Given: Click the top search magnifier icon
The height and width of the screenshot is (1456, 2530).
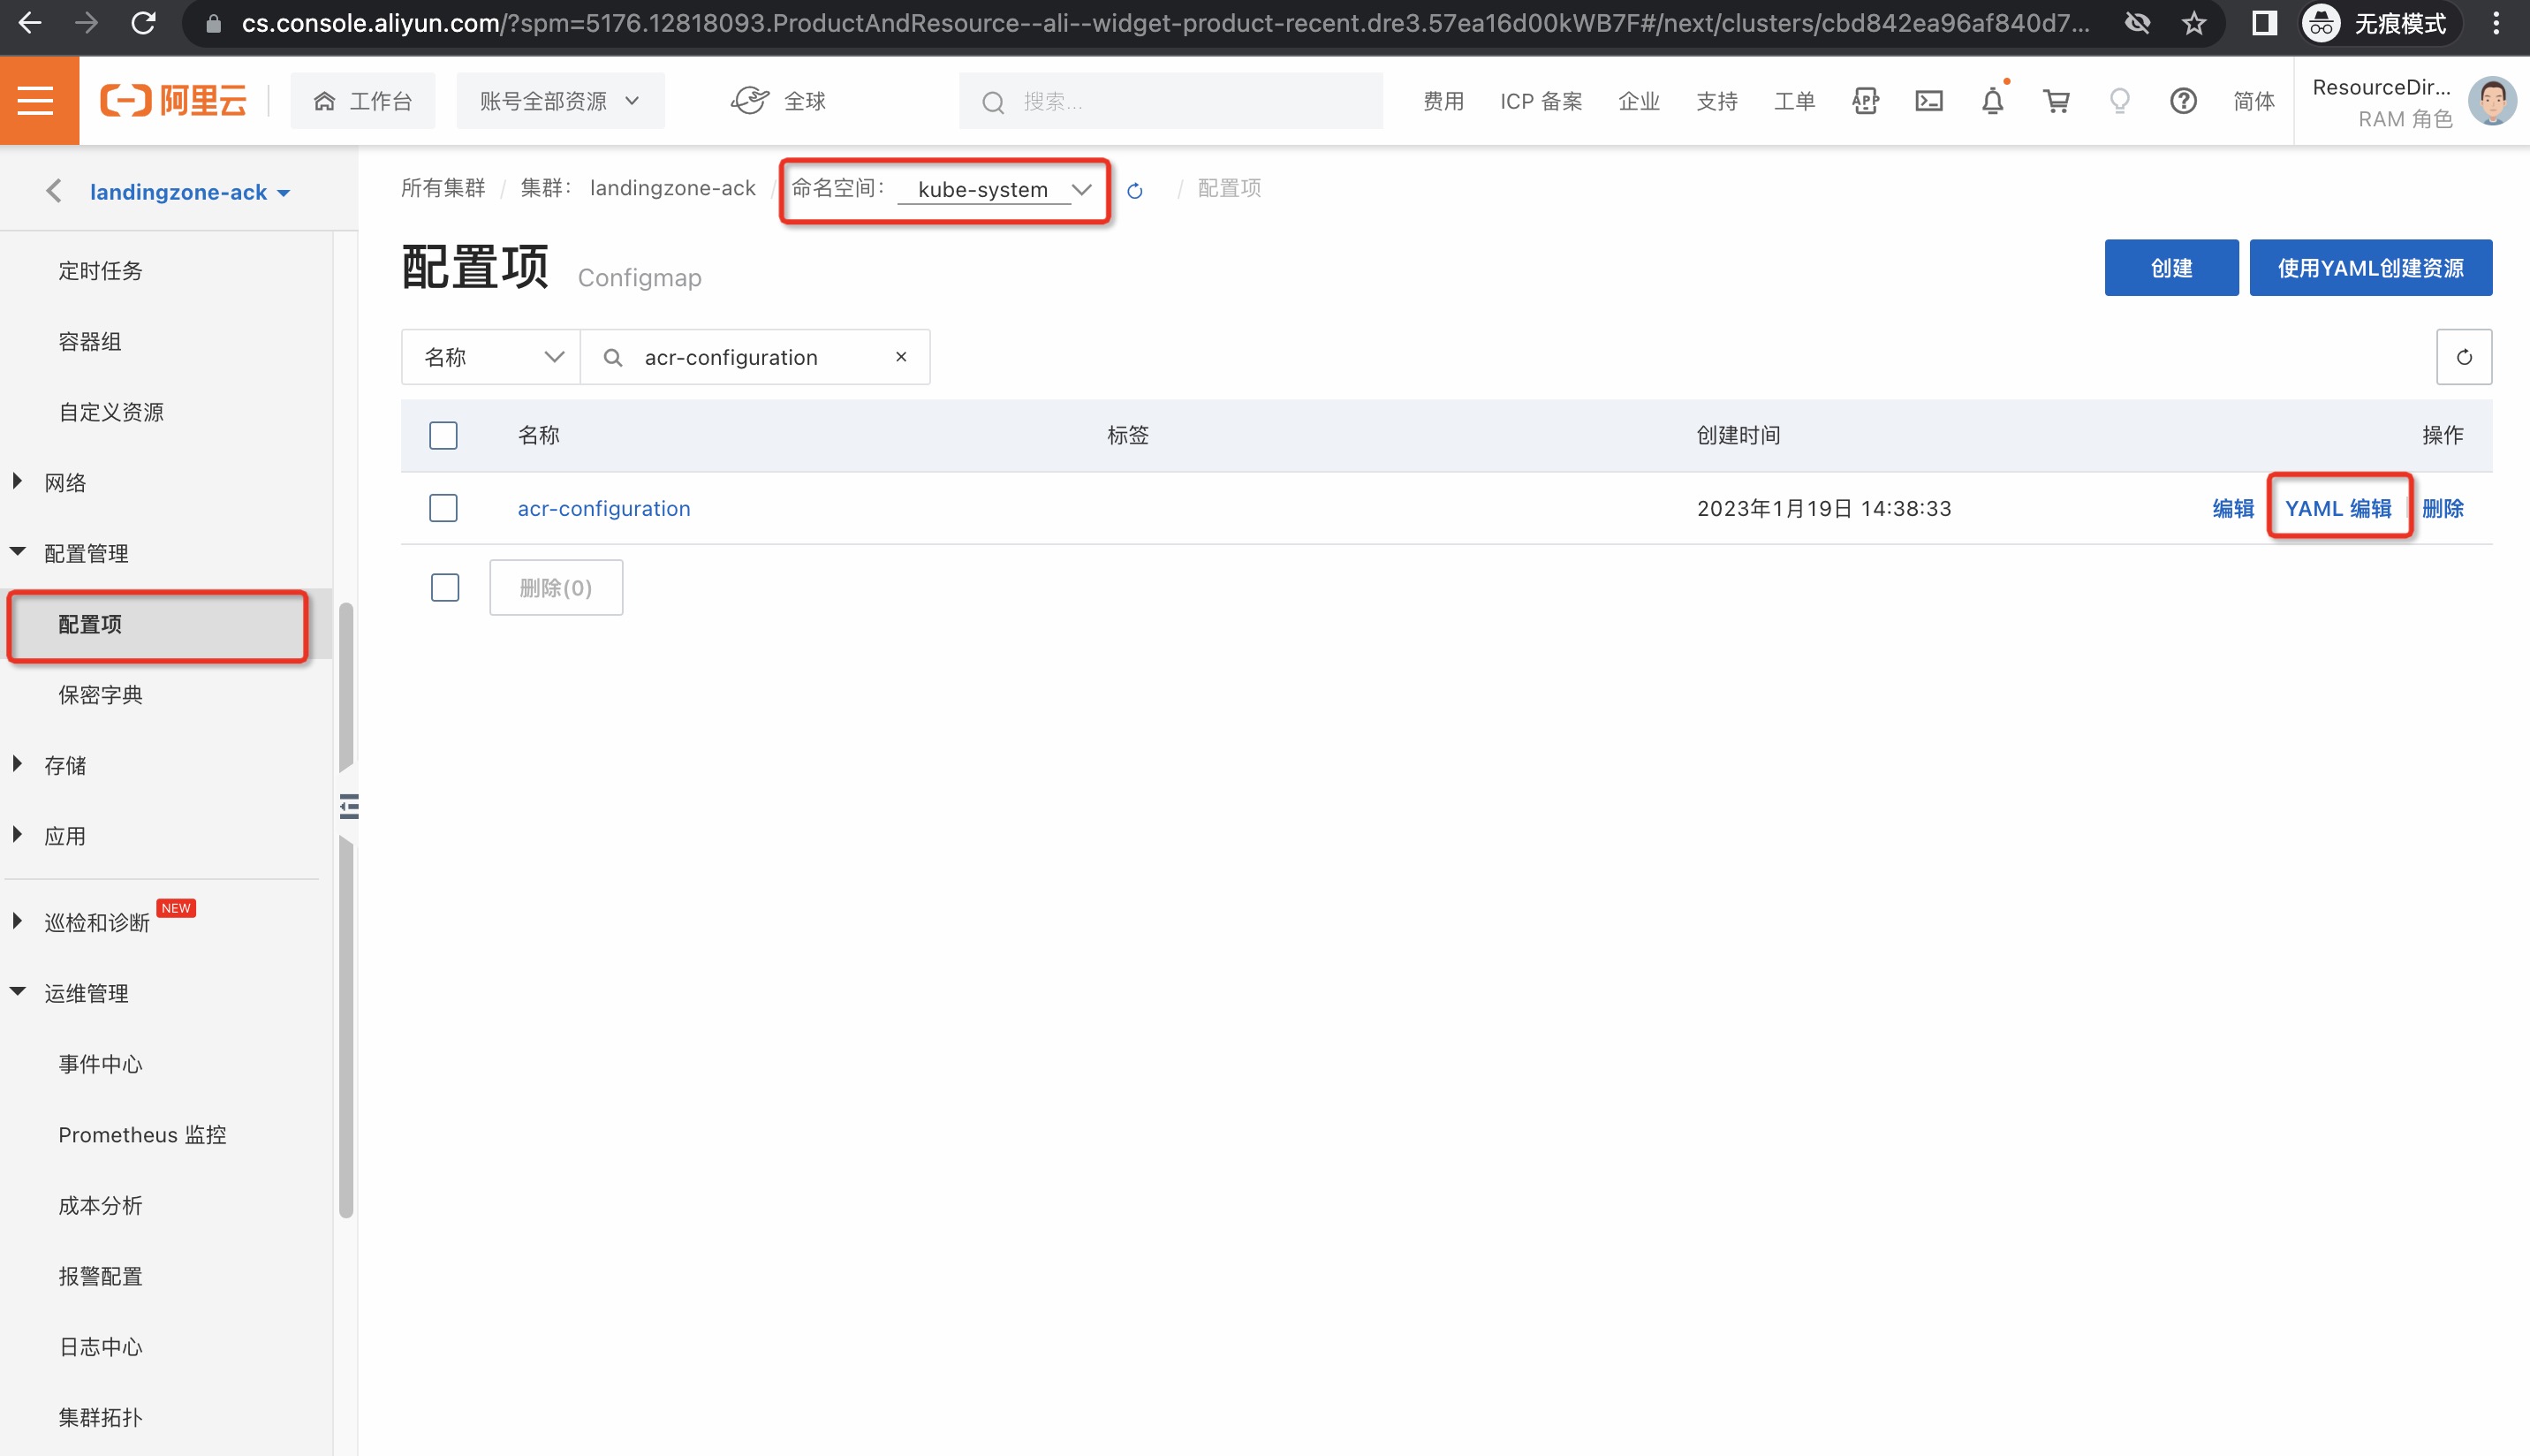Looking at the screenshot, I should pyautogui.click(x=993, y=102).
